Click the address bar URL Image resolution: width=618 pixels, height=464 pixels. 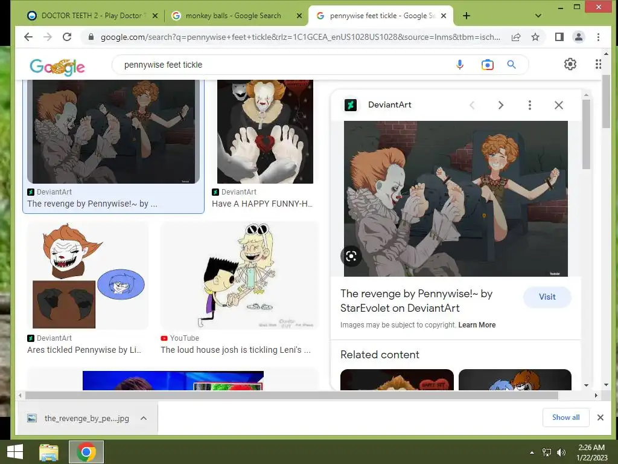click(x=301, y=37)
